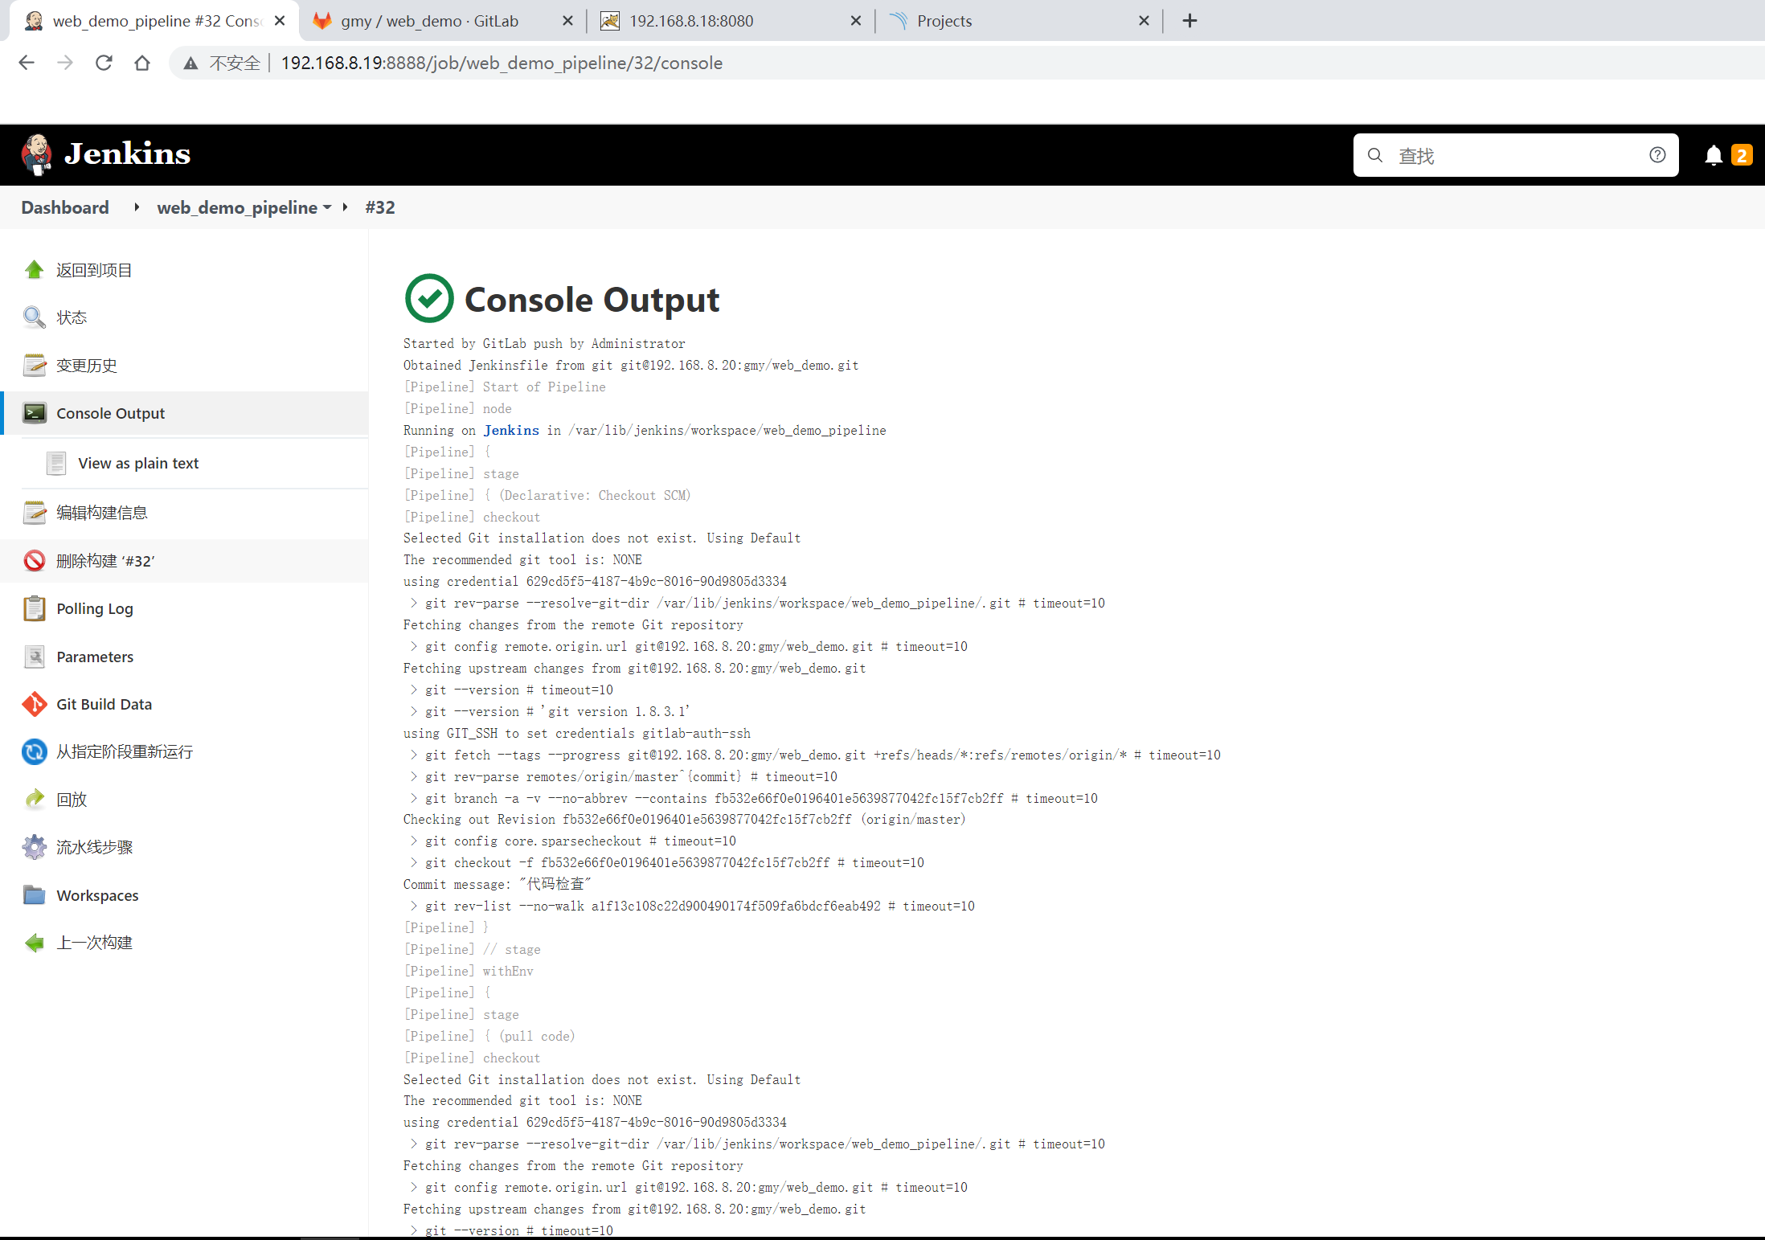The width and height of the screenshot is (1765, 1240).
Task: Click the magnifier status icon
Action: [34, 317]
